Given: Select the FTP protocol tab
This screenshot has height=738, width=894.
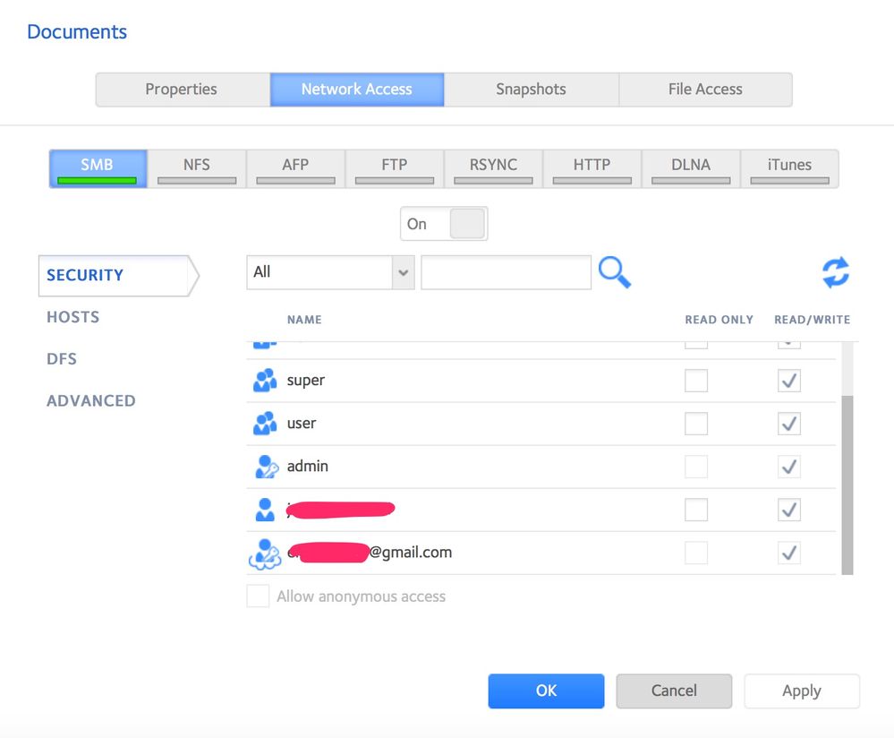Looking at the screenshot, I should click(395, 169).
